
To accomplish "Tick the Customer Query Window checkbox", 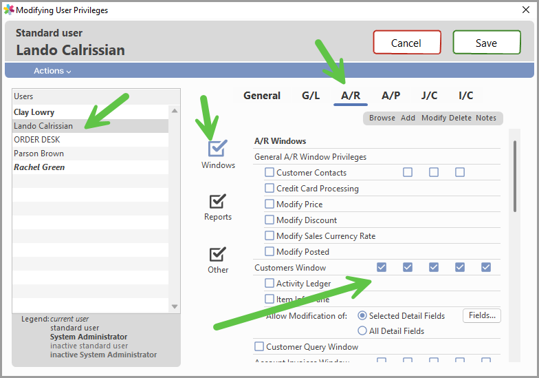I will click(259, 346).
